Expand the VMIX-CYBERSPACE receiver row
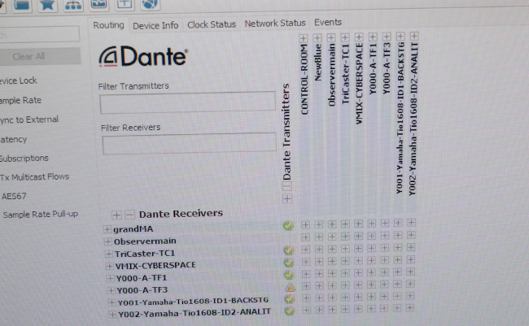Viewport: 529px width, 326px height. (x=109, y=266)
